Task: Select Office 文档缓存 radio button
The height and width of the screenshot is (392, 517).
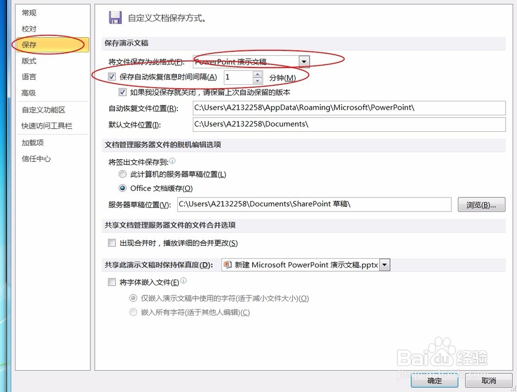Action: click(x=123, y=188)
